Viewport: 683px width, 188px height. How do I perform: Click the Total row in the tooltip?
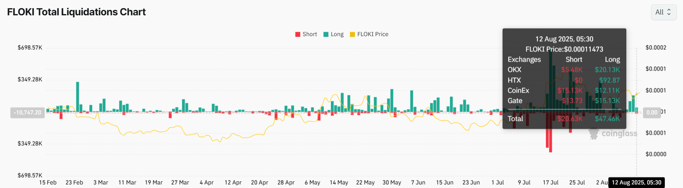click(564, 119)
